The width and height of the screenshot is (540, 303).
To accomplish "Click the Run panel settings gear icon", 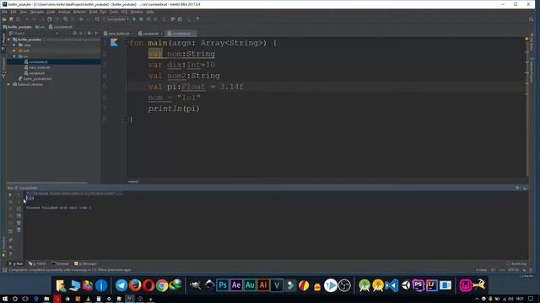I will coord(517,188).
